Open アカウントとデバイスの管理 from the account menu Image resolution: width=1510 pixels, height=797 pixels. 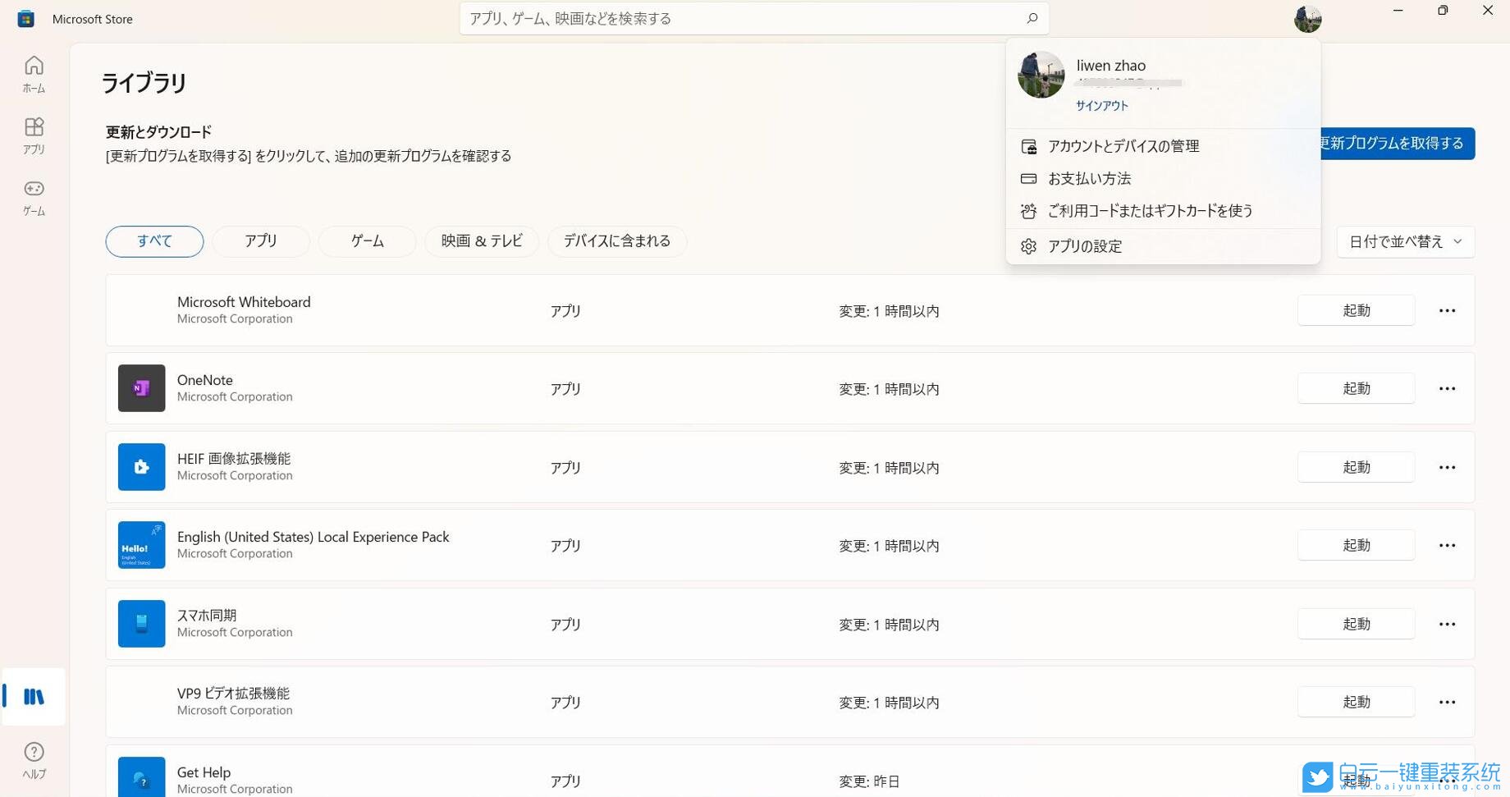pos(1123,146)
